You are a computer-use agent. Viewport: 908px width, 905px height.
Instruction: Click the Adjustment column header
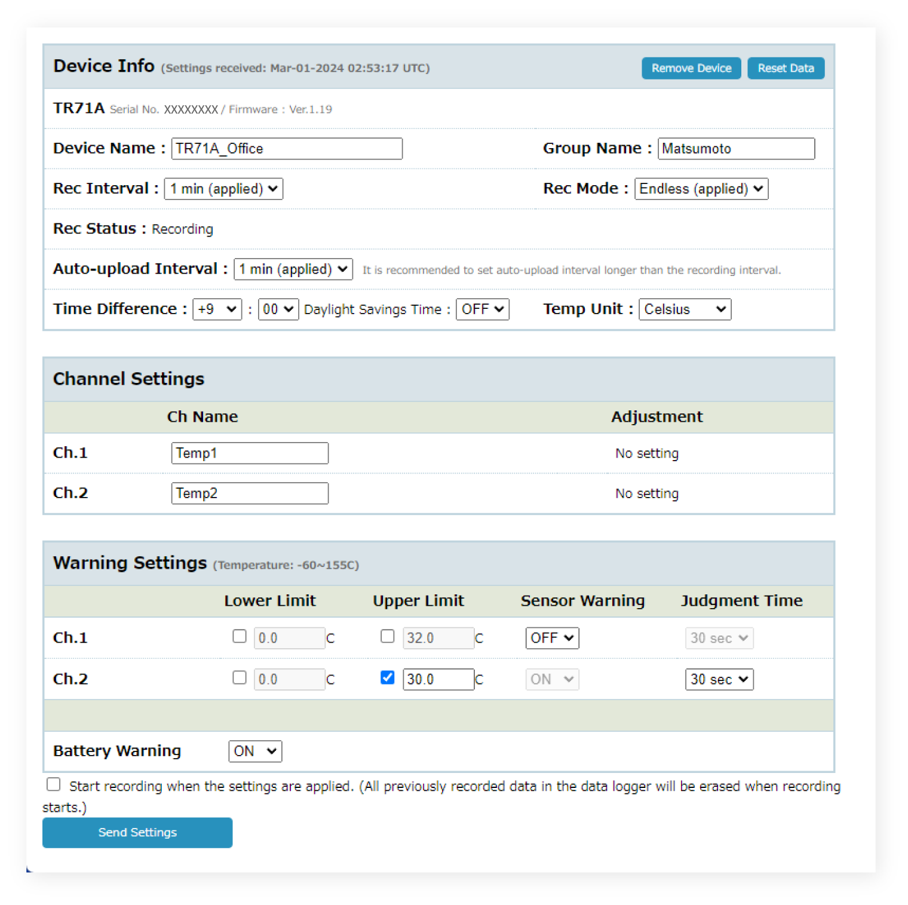657,417
